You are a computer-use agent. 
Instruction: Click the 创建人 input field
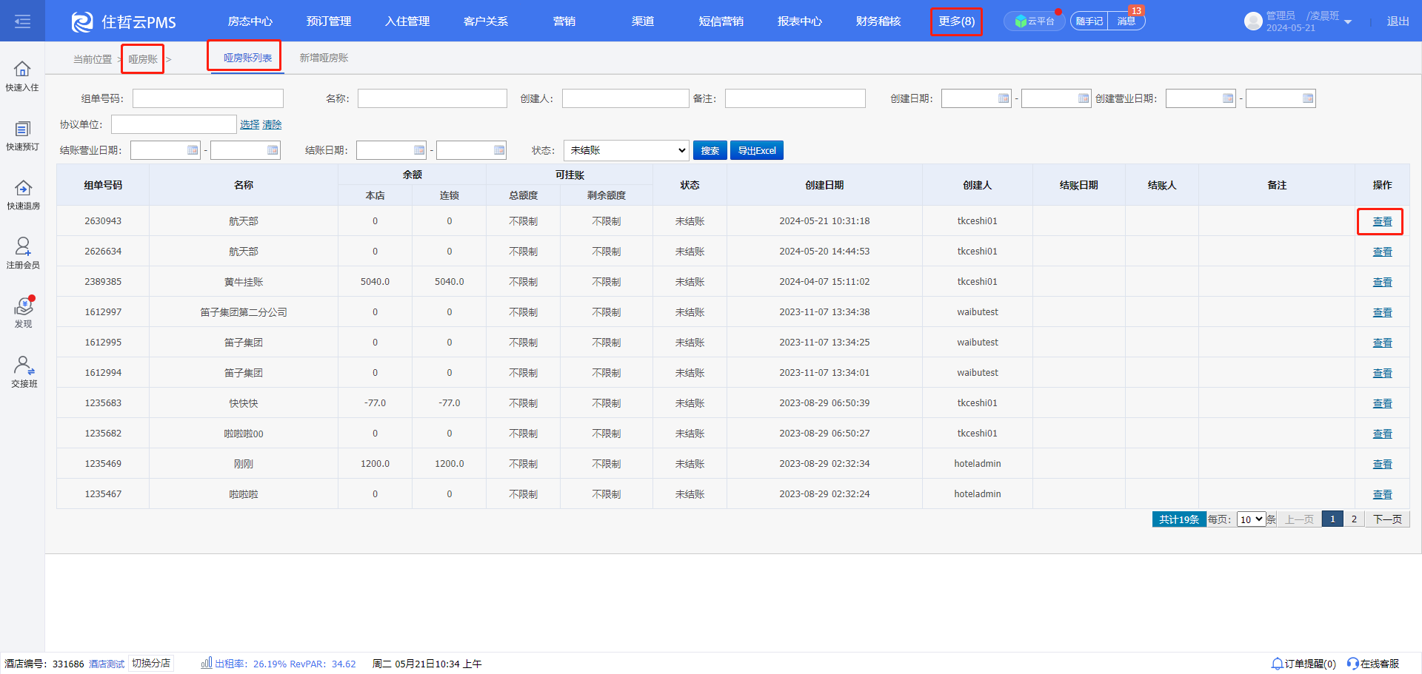[x=626, y=98]
